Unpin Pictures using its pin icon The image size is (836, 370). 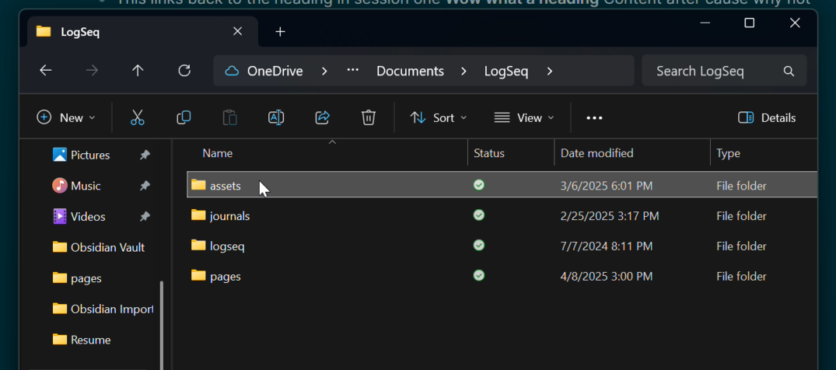145,155
